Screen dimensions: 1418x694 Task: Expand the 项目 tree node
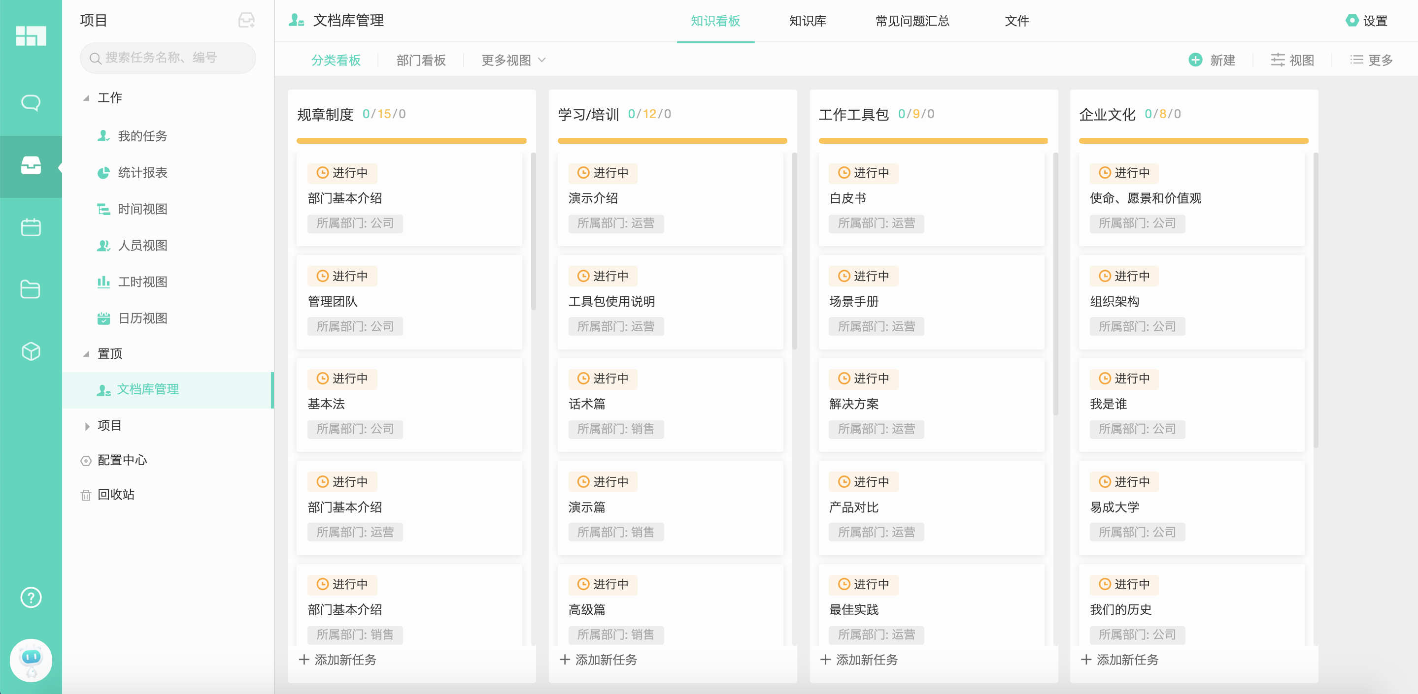click(86, 426)
